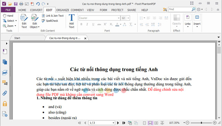Switch to the PROTECT ribbon tab
222x126 pixels.
click(x=117, y=10)
